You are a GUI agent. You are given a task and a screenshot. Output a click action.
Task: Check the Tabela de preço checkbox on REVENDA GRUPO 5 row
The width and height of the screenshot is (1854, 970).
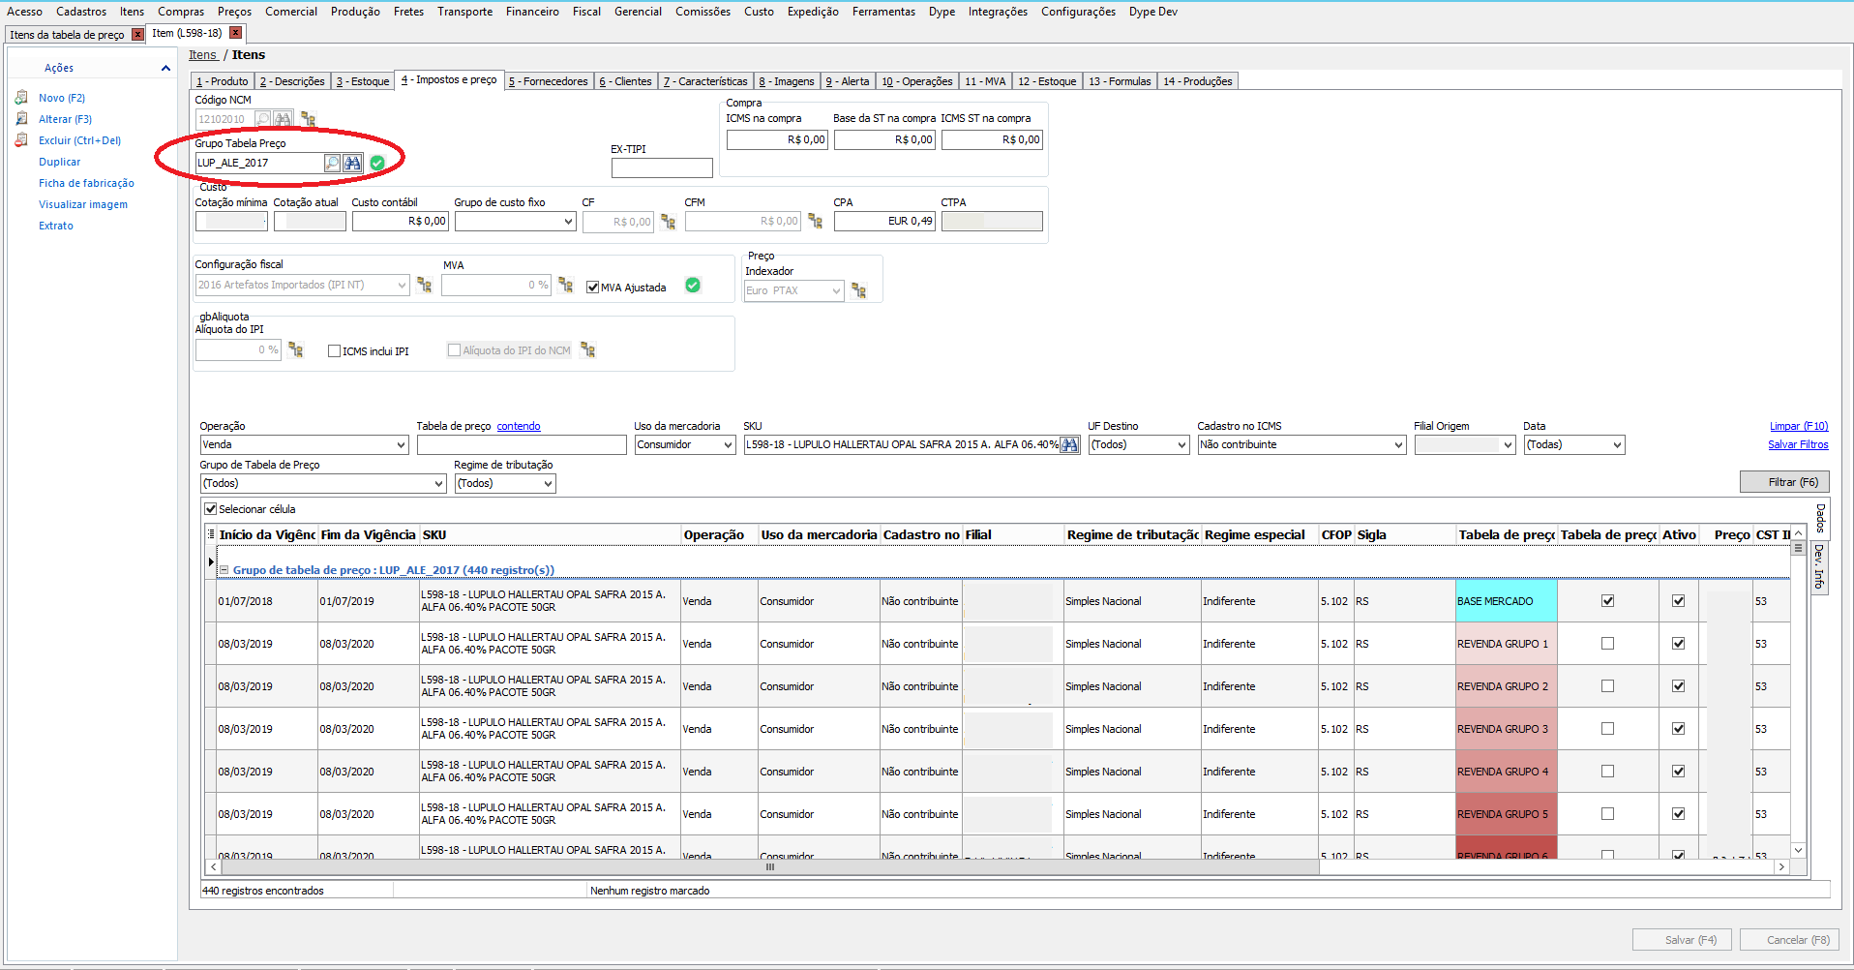(1607, 814)
